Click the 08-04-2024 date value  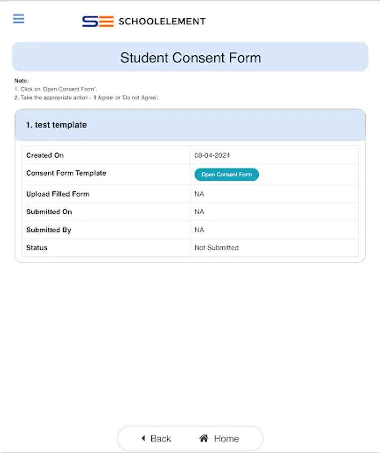212,156
